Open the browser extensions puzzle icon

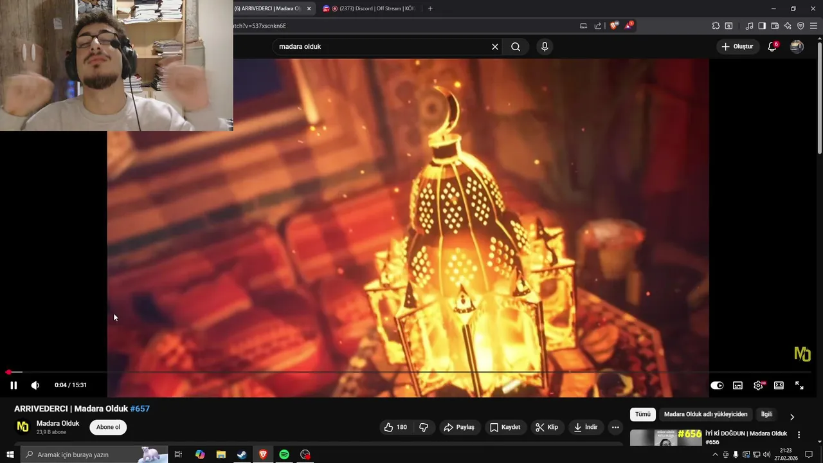click(x=716, y=26)
